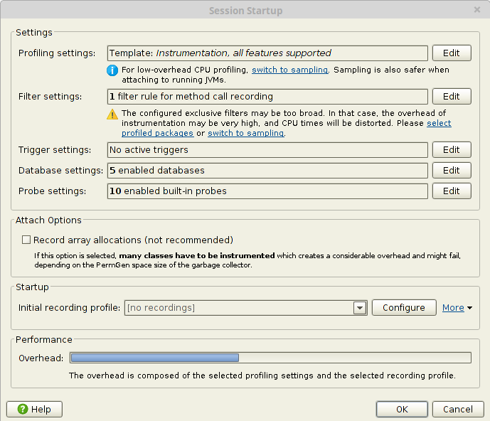Edit the Database settings
This screenshot has width=490, height=421.
[x=452, y=171]
